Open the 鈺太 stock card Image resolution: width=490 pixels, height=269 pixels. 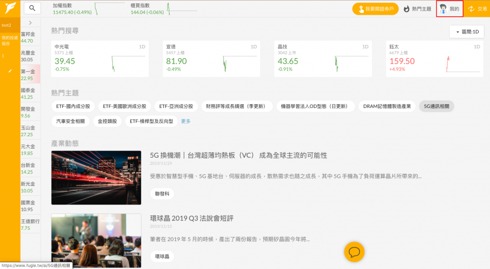coord(434,59)
